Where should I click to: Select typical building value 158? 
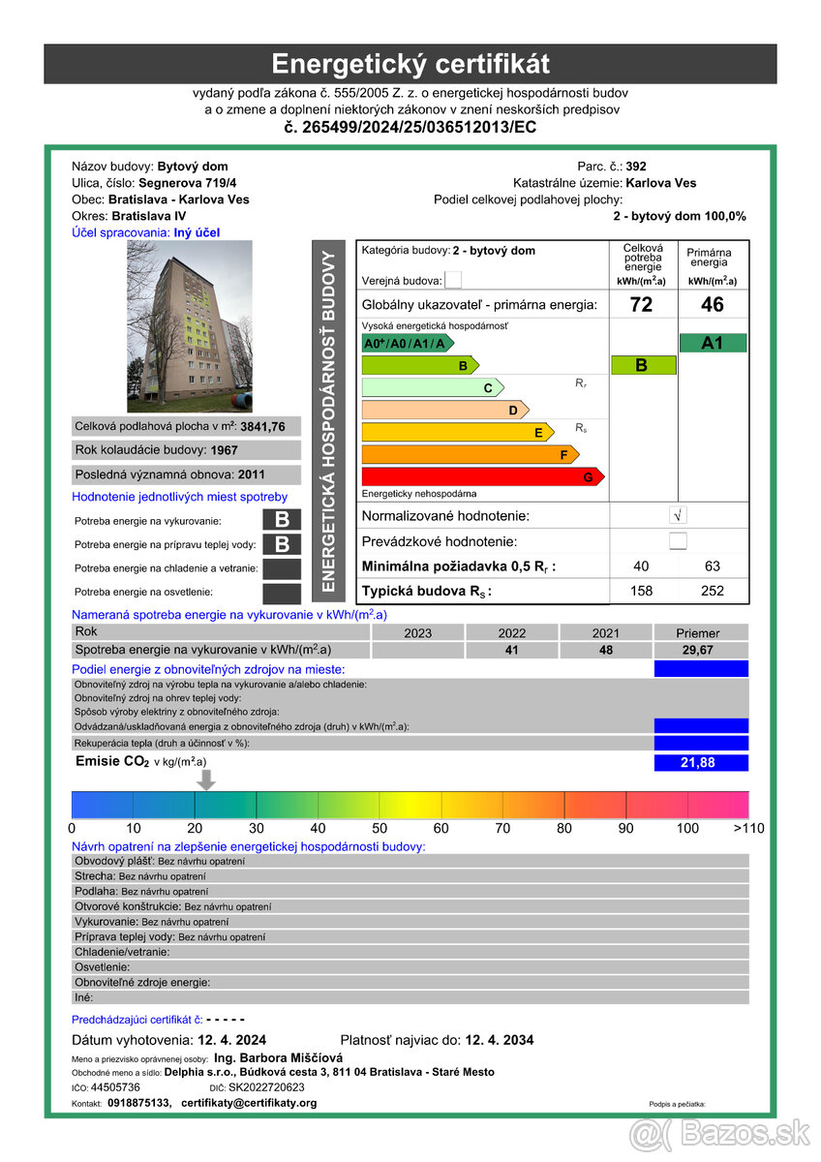[641, 591]
